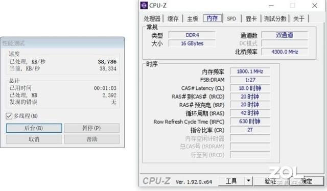This screenshot has height=191, width=327.
Task: Select the 内存 tab
Action: 212,18
